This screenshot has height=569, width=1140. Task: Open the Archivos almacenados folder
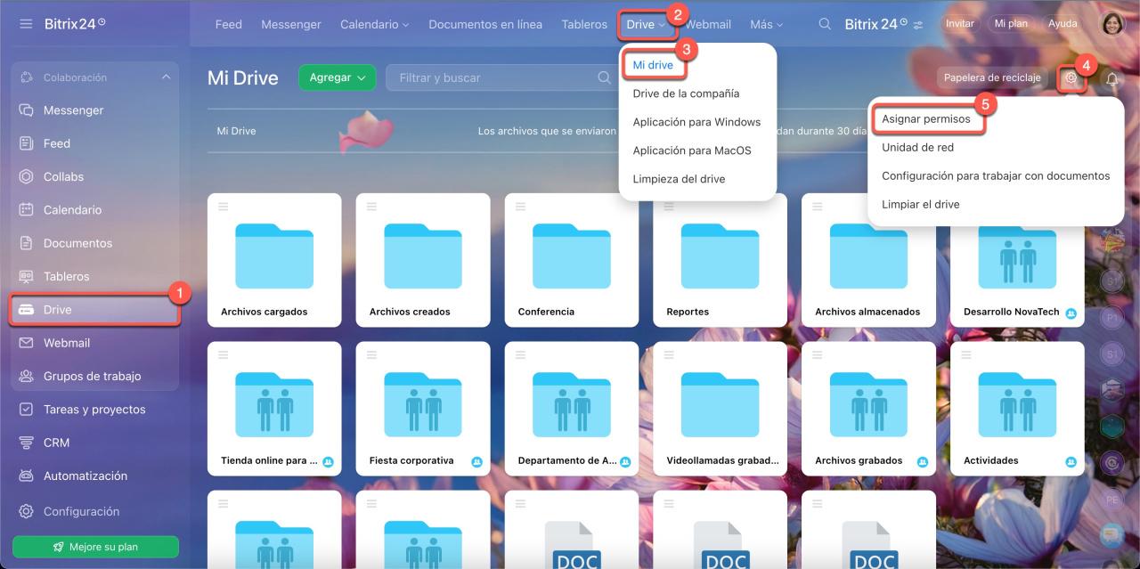(868, 260)
